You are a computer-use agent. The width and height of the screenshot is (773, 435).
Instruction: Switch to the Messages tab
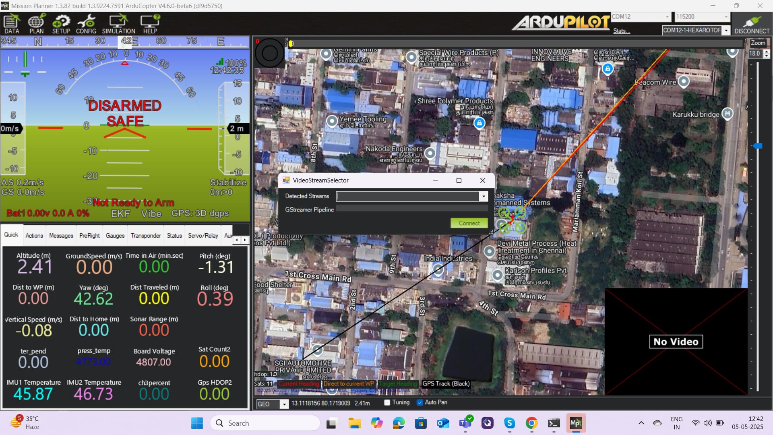point(61,236)
